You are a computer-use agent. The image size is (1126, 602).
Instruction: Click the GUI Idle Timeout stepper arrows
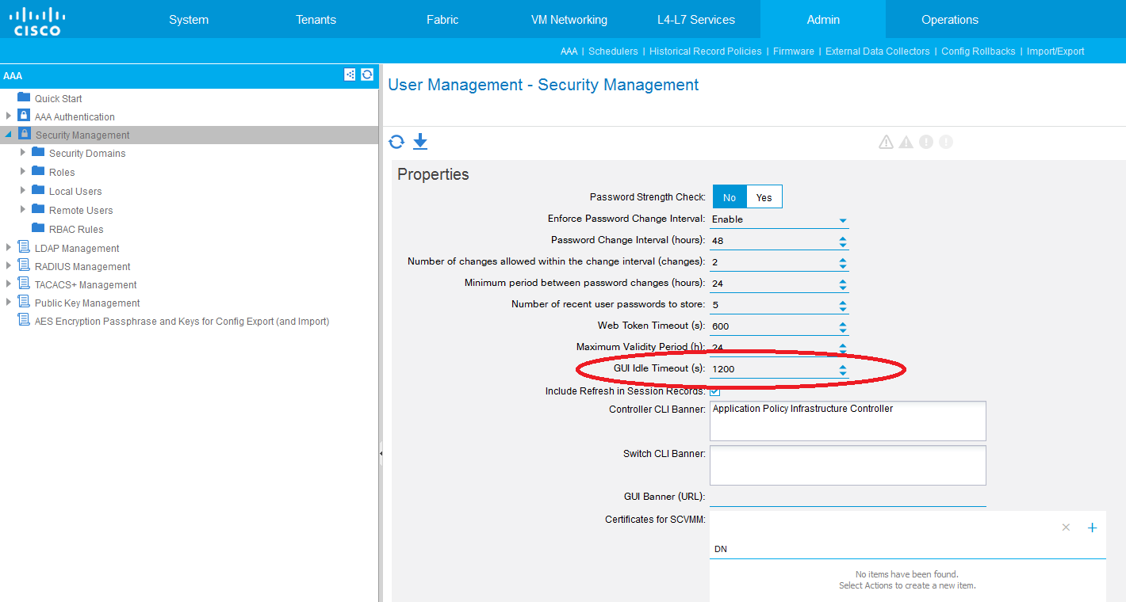click(843, 369)
